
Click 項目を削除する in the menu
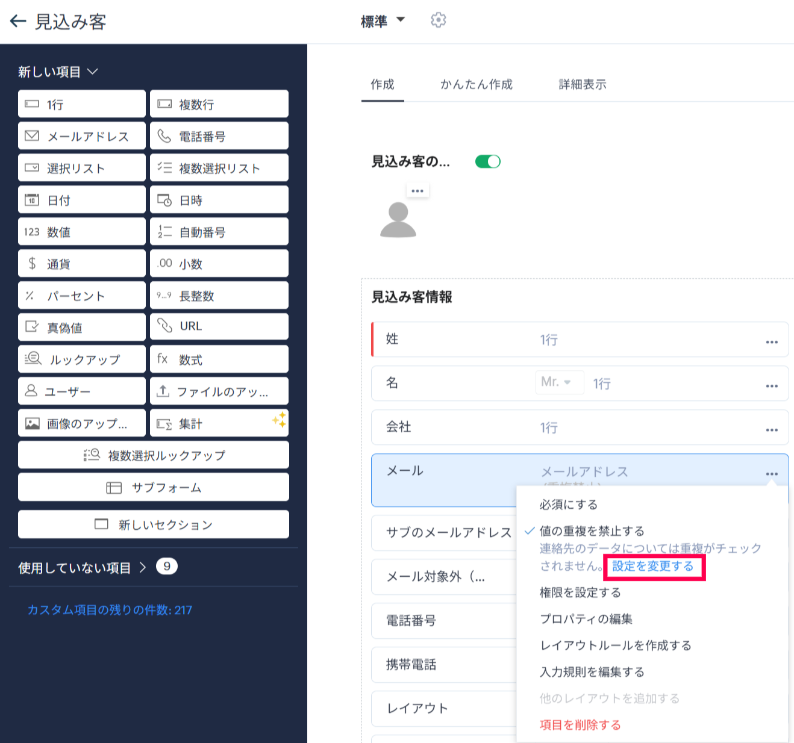tap(580, 725)
